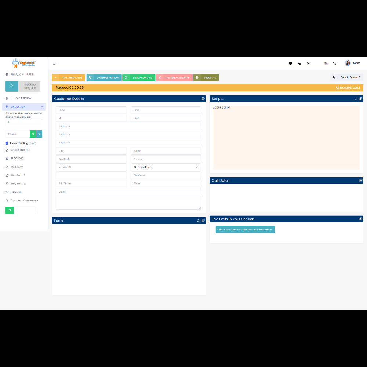This screenshot has height=367, width=367.
Task: Focus the Last name field
Action: point(166,118)
